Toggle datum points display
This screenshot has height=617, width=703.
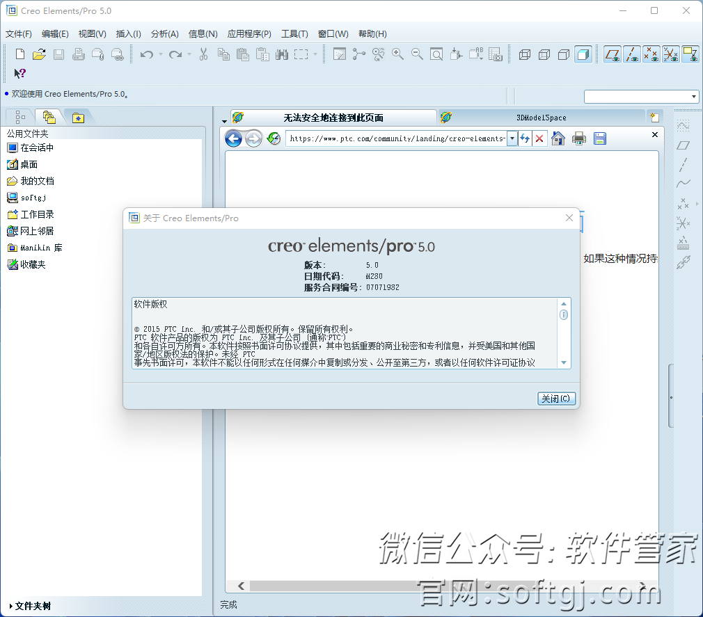[651, 55]
